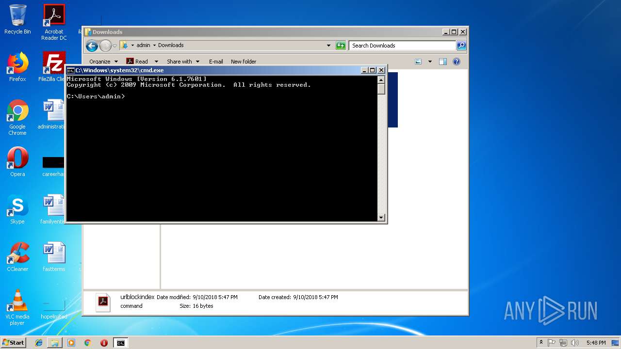Open Internet Explorer from the taskbar

click(39, 343)
